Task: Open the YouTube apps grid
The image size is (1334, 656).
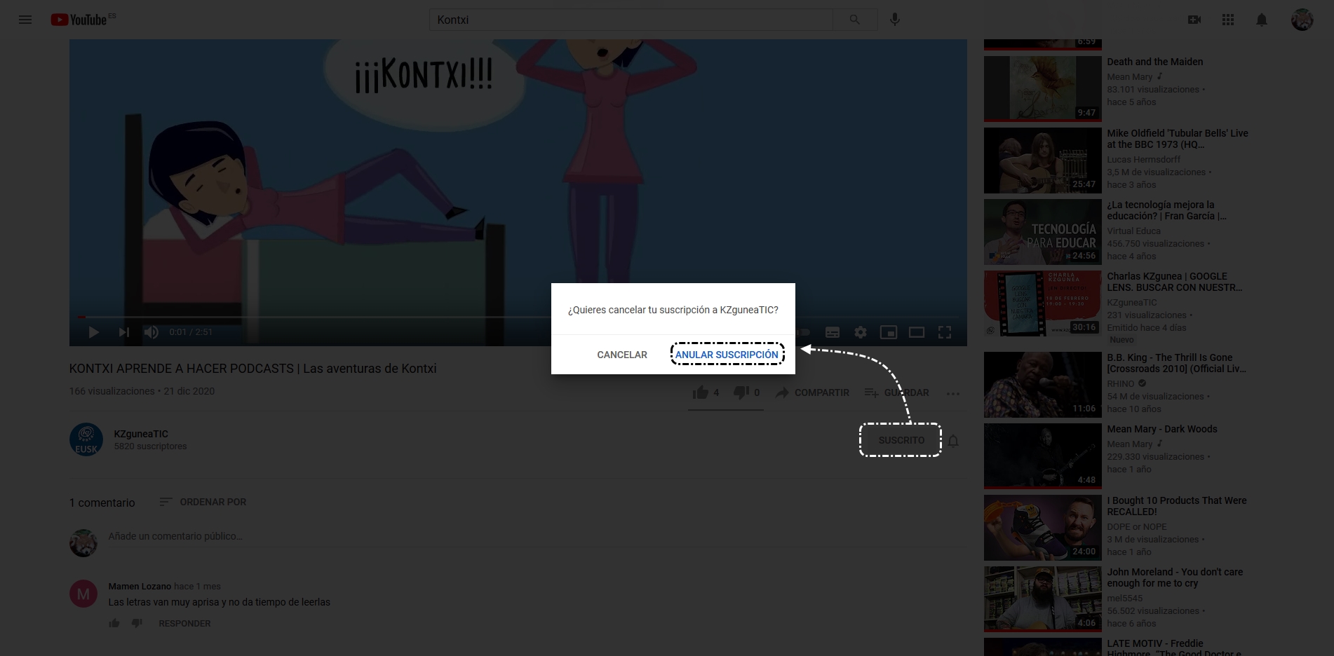Action: pyautogui.click(x=1228, y=20)
